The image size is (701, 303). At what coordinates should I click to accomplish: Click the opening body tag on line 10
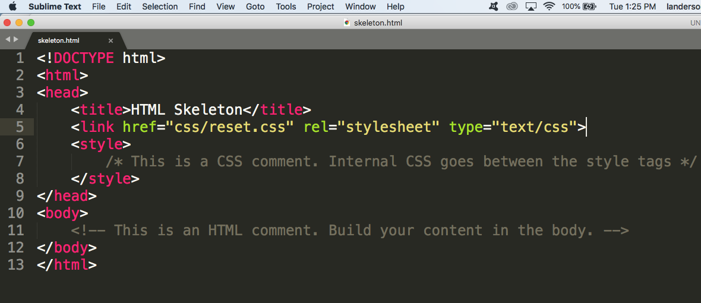click(62, 213)
